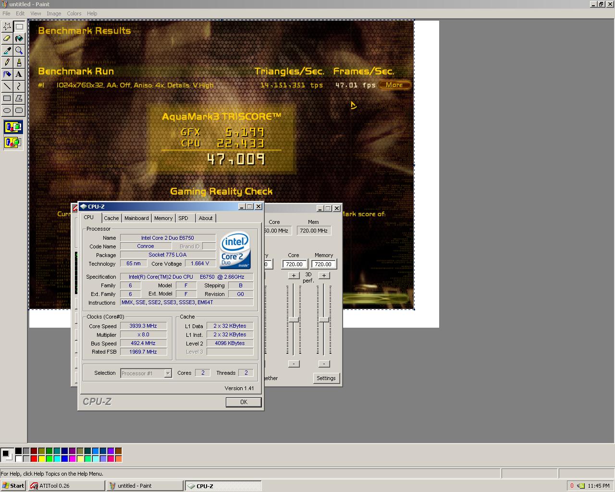Viewport: 615px width, 492px height.
Task: Select the Brush tool in Paint
Action: 19,62
